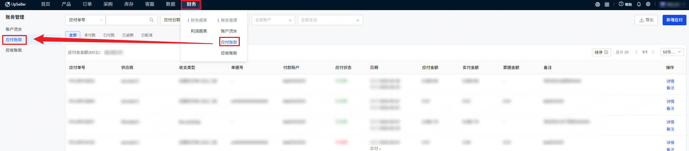This screenshot has width=689, height=151.
Task: Select 应付账款 in the 财务 dropdown
Action: (x=229, y=42)
